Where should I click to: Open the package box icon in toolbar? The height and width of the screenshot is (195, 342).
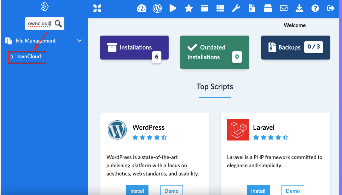point(268,8)
